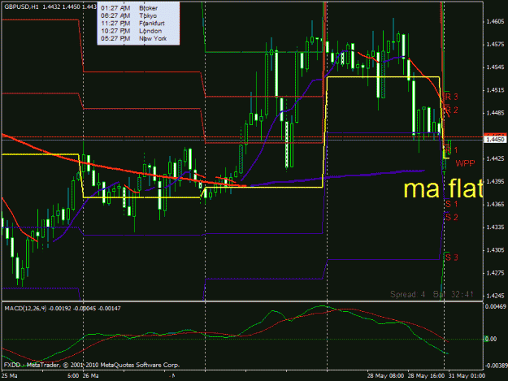Click the 1.4515 price axis label

point(495,90)
